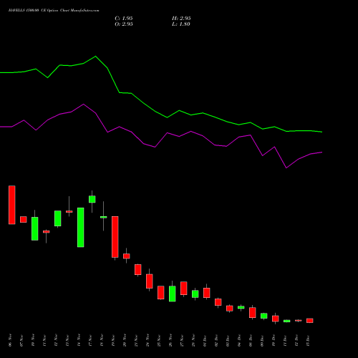Viewport: 358px width, 358px height.
Task: Click the long red candle above 19 Nov
Action: (x=115, y=237)
